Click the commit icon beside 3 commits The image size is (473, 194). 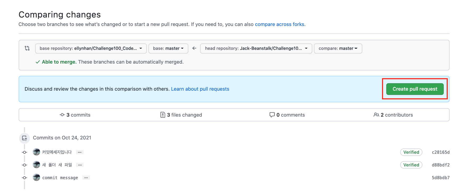[62, 115]
